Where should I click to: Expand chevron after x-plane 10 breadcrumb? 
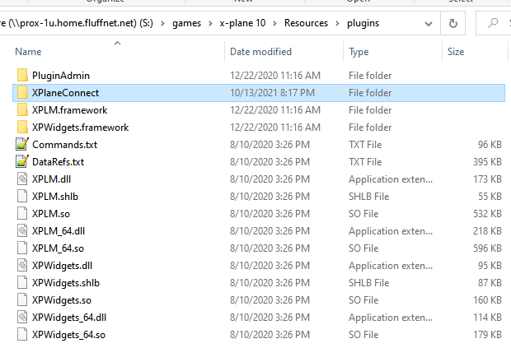point(274,23)
